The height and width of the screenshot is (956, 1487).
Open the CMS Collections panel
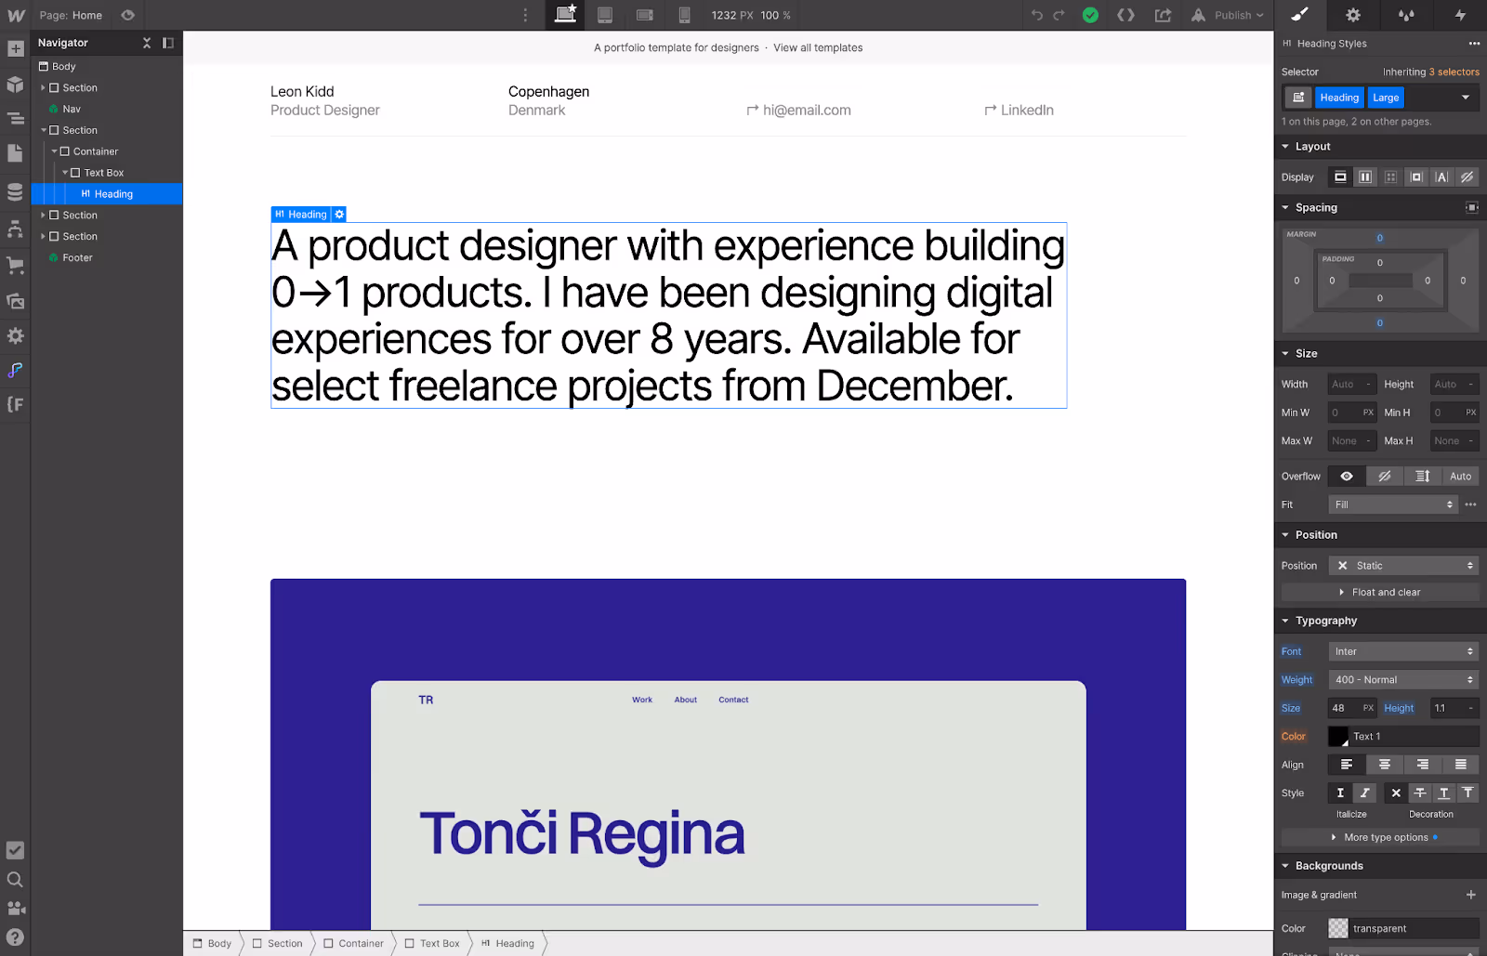(15, 193)
